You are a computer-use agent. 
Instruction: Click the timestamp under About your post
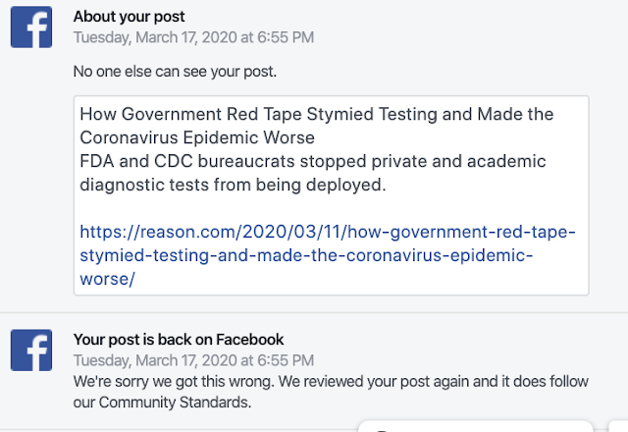point(194,36)
